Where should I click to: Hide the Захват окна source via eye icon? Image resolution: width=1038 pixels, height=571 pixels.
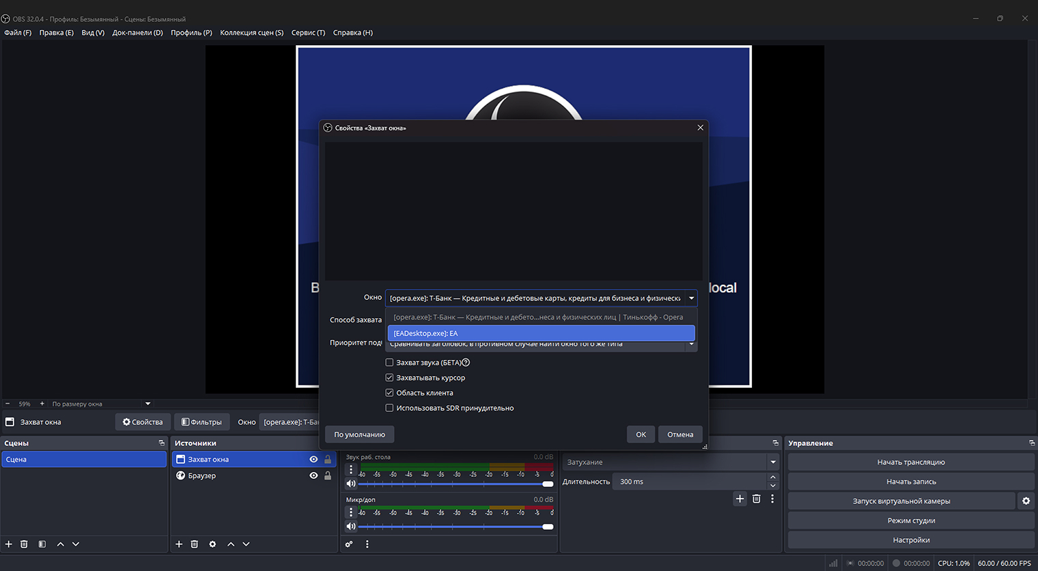tap(313, 460)
